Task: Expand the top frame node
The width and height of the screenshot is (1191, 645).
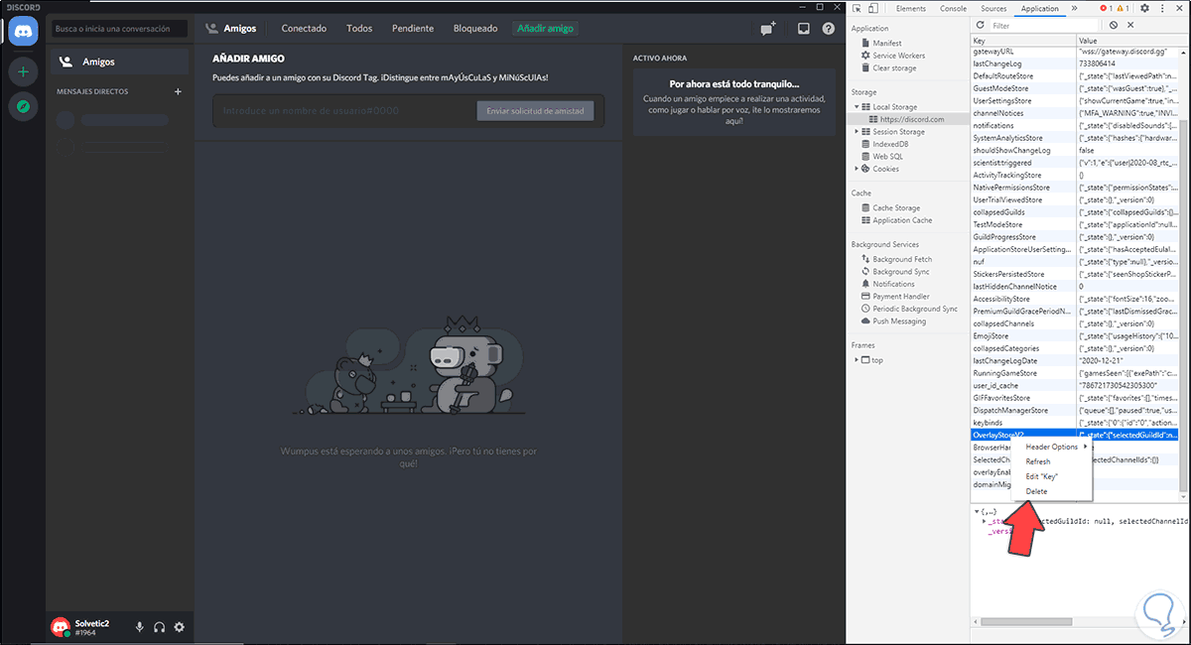Action: coord(856,359)
